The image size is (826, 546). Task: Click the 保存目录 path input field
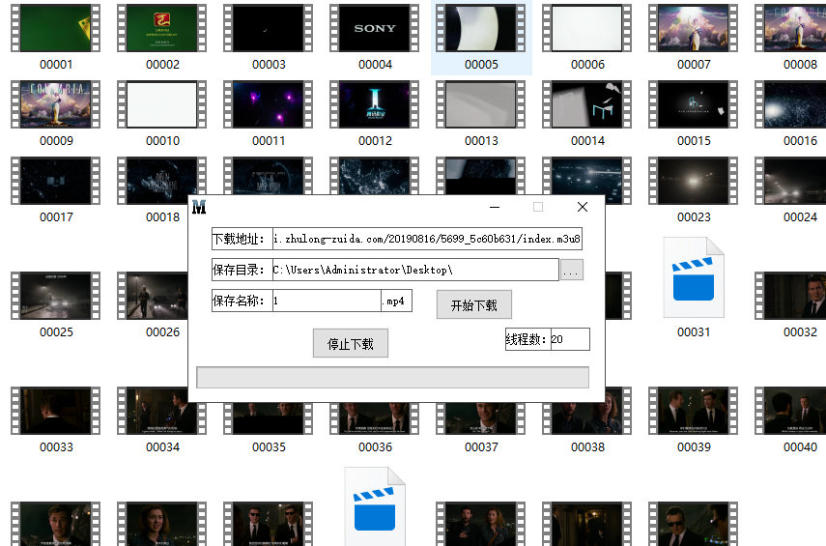(415, 270)
